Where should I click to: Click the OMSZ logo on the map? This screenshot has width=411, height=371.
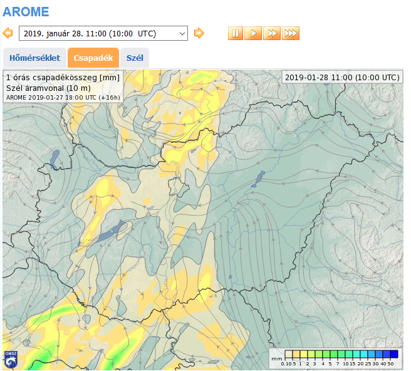tap(11, 360)
